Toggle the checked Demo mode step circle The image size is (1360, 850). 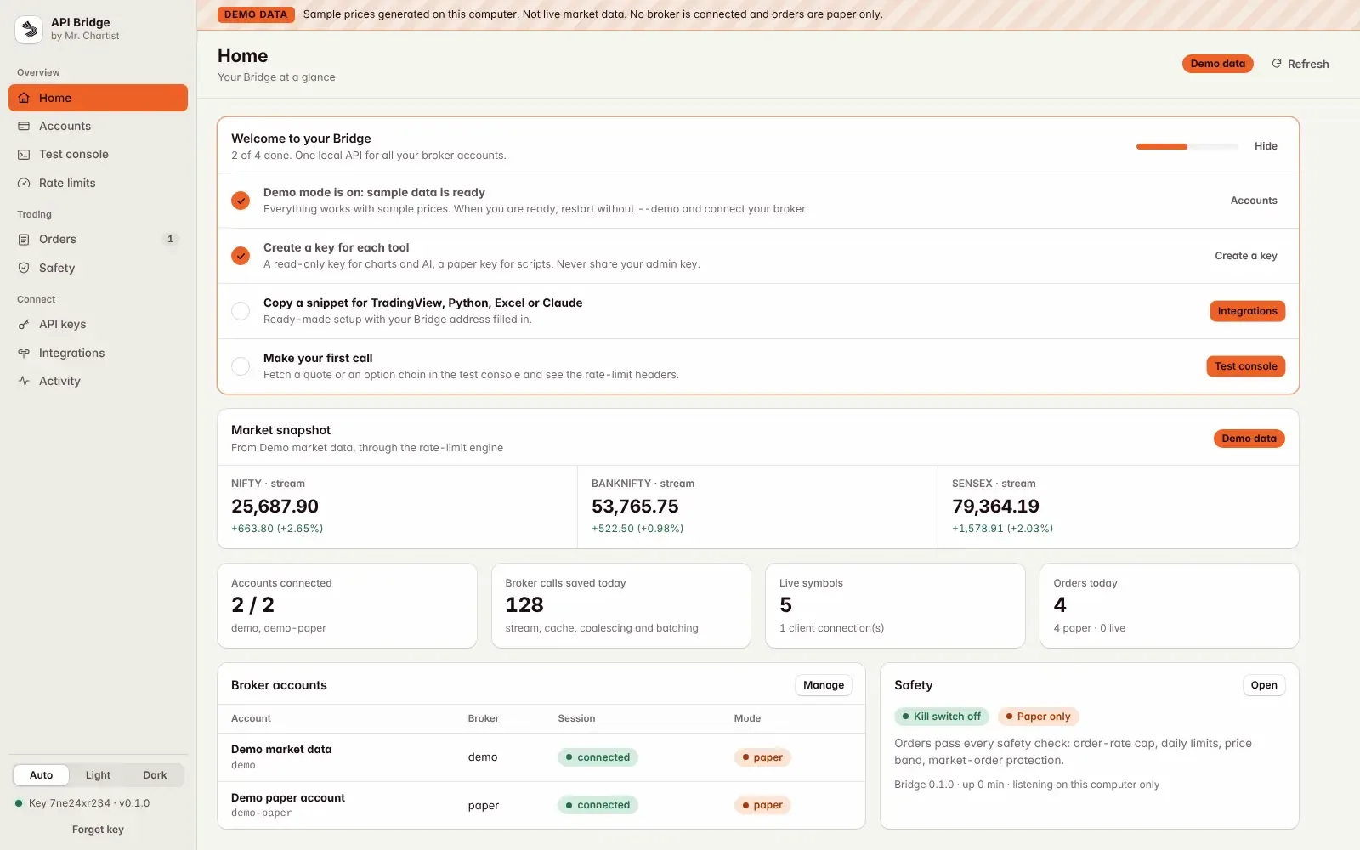[x=241, y=201]
